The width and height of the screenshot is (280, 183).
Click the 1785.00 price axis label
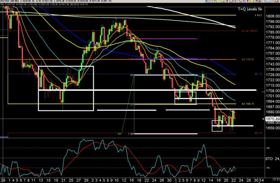coord(273,32)
